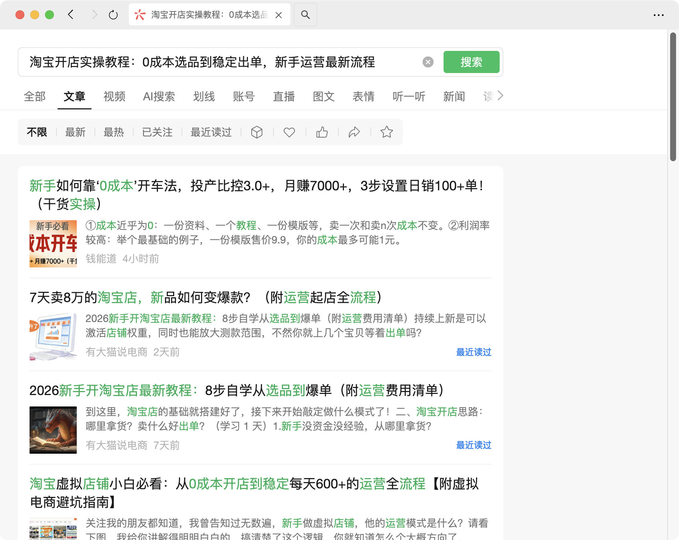The image size is (679, 540).
Task: Click the snippet starting 关注我的朋友都知道
Action: pos(287,529)
